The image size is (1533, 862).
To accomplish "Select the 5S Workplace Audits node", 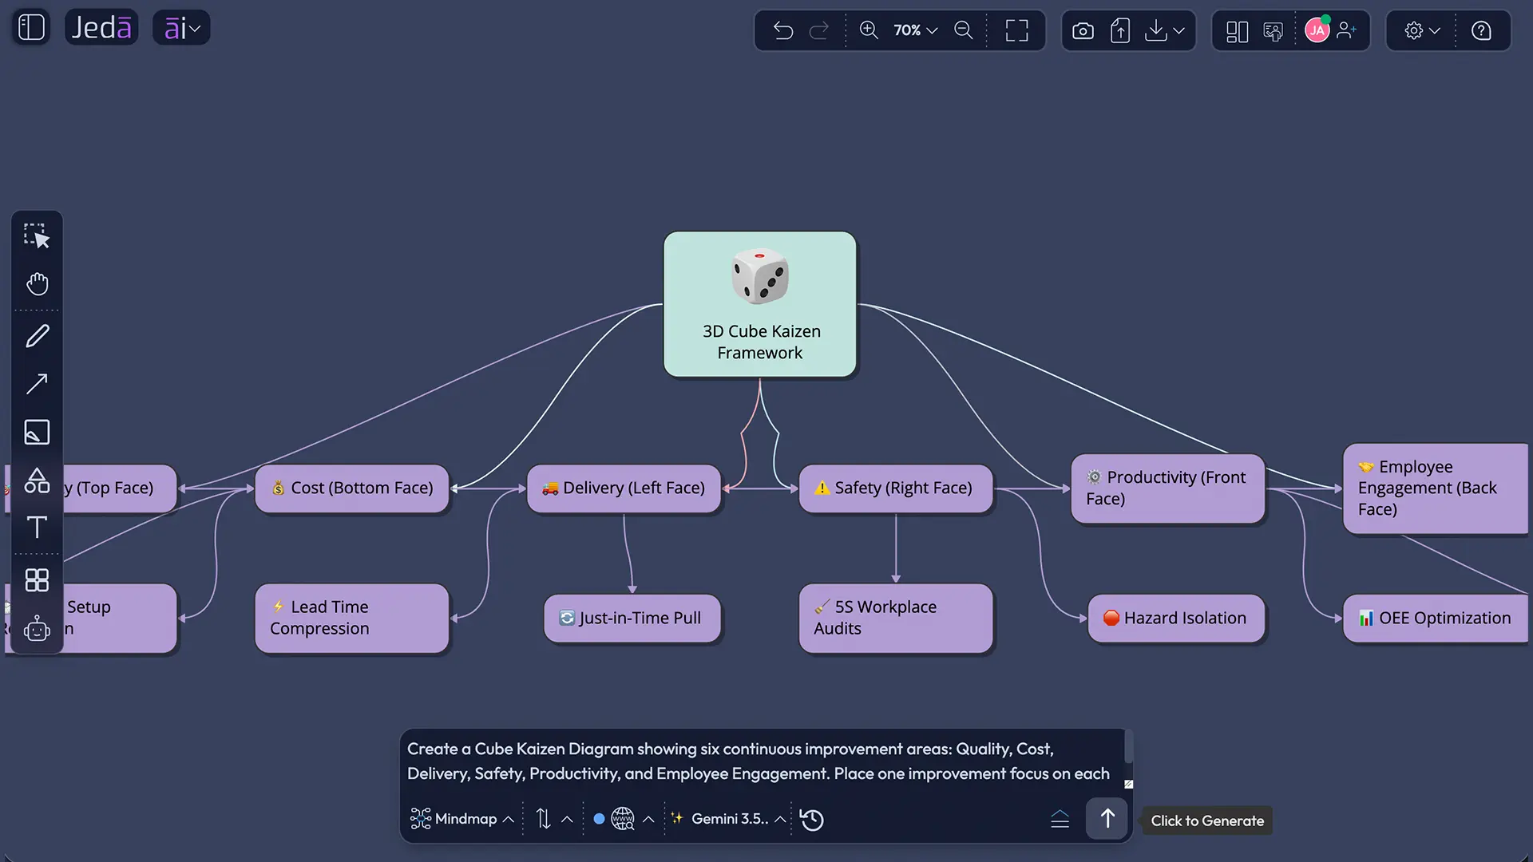I will (896, 619).
